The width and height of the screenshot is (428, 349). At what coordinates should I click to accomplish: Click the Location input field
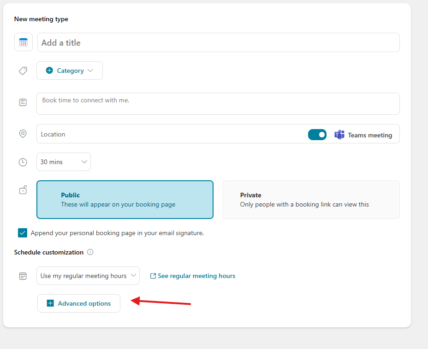click(x=171, y=134)
